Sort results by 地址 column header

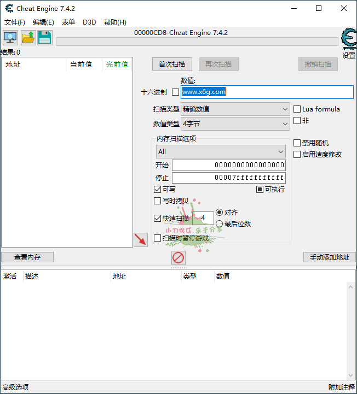coord(34,64)
